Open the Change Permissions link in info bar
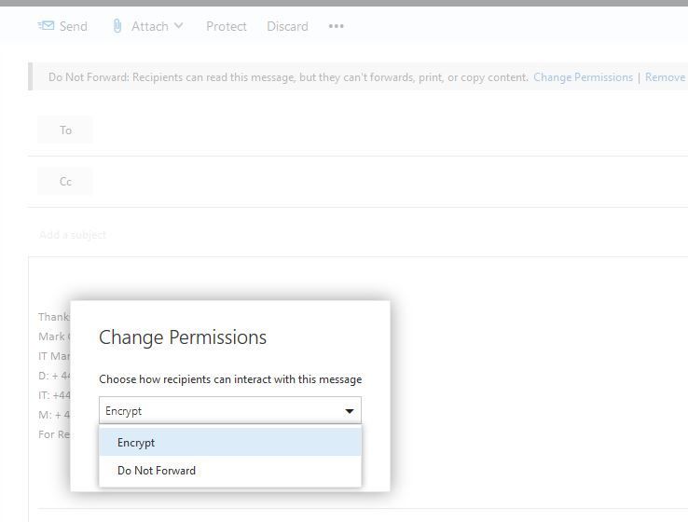This screenshot has height=522, width=688. click(x=583, y=77)
